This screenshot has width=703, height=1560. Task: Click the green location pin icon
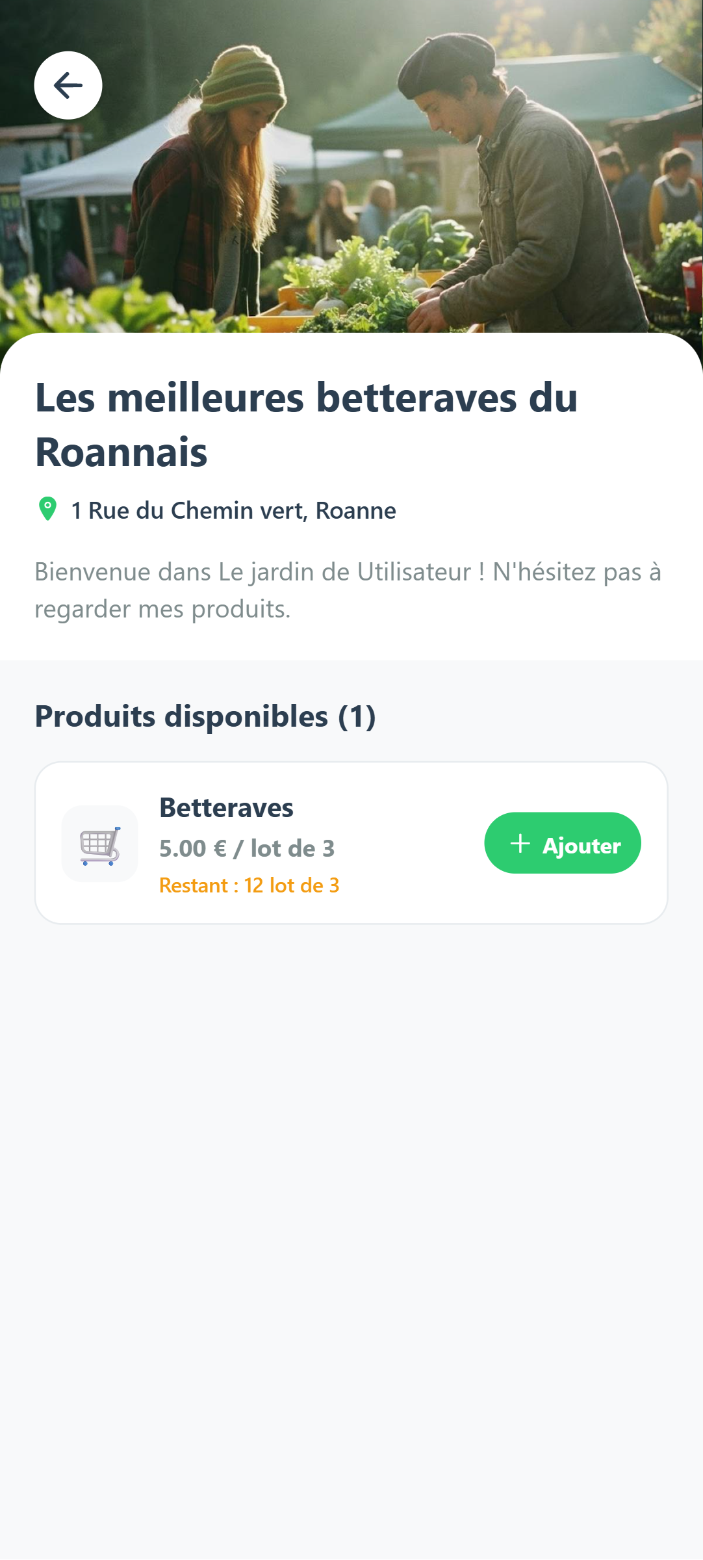click(x=47, y=509)
